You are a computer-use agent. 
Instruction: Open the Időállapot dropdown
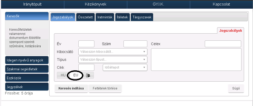click(x=125, y=67)
